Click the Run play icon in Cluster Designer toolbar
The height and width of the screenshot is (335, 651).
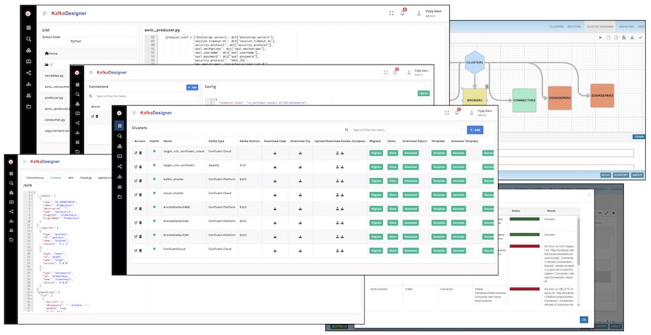(x=600, y=37)
